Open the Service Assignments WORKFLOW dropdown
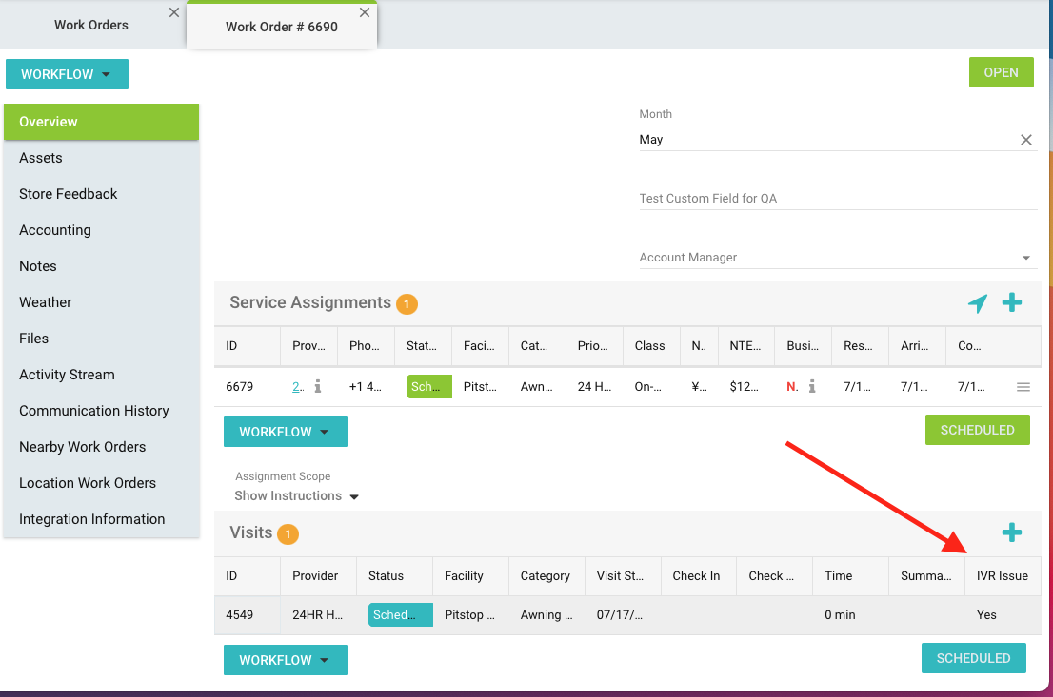This screenshot has height=697, width=1053. click(x=285, y=432)
